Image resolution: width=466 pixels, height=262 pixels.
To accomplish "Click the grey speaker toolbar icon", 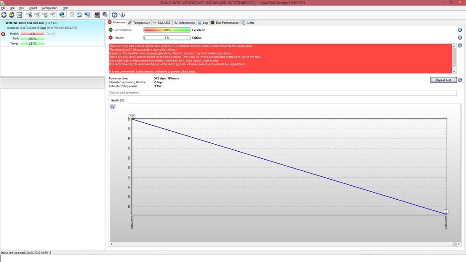I will pos(104,14).
